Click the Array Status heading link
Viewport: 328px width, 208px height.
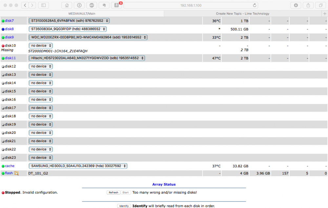point(164,184)
